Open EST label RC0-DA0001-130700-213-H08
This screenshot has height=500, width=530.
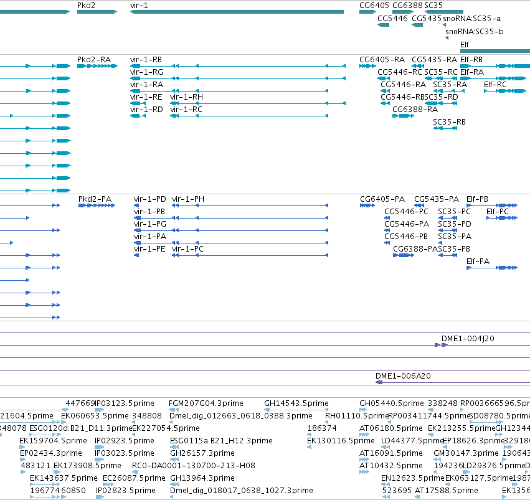pyautogui.click(x=194, y=466)
